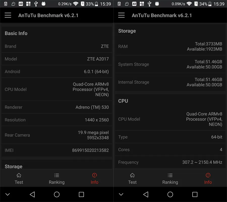The image size is (227, 202).
Task: Collapse navigation bar chevron on left screen
Action: (x=8, y=194)
